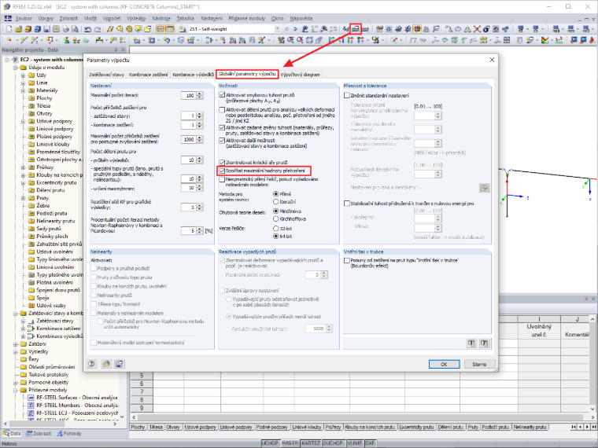Switch navigator to Zobrazit tab
Screen dimensions: 598x448
(39, 434)
